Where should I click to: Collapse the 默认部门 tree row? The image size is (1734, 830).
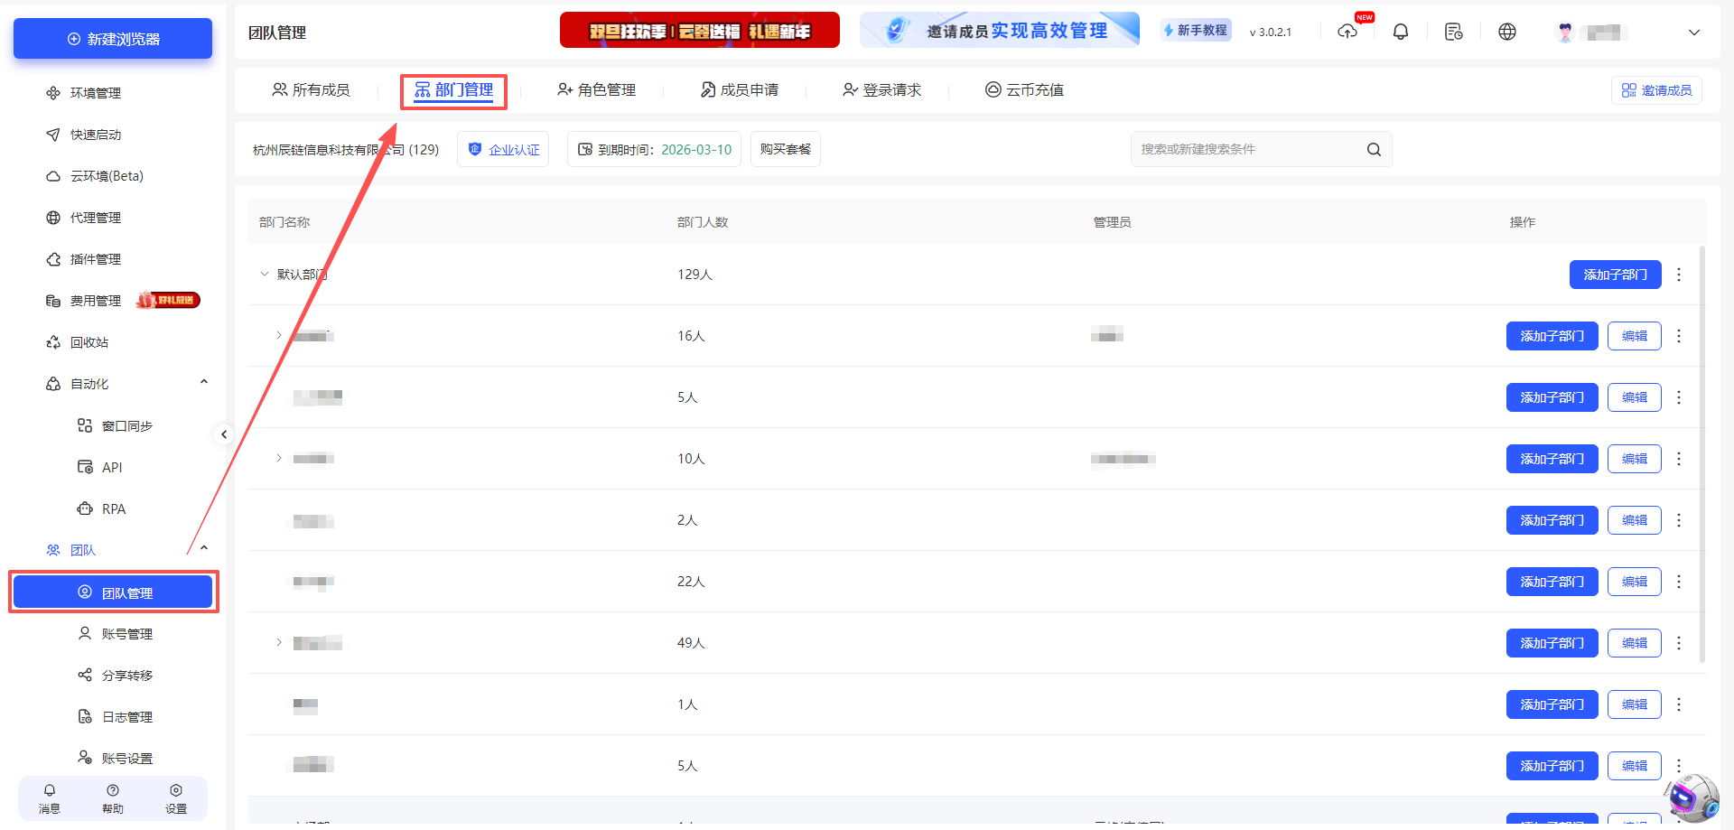(265, 274)
